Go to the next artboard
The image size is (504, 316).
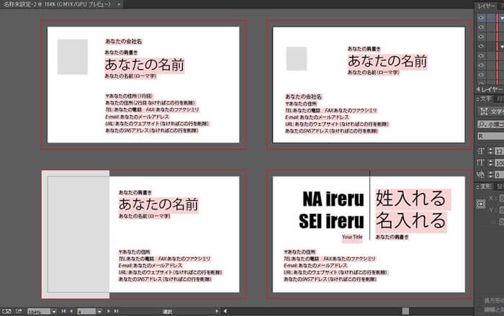[x=108, y=311]
